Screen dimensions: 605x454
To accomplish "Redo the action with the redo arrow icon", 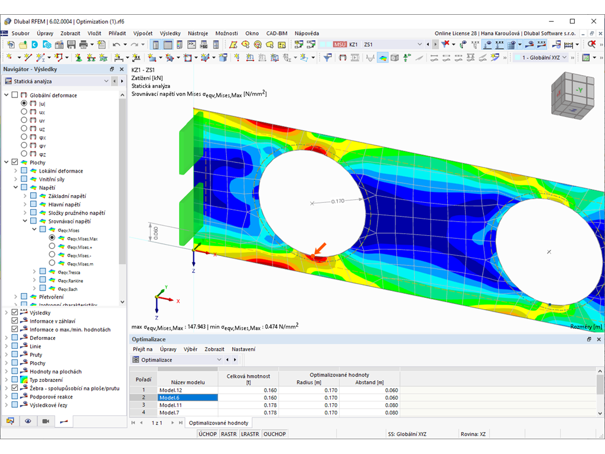I will pyautogui.click(x=134, y=44).
